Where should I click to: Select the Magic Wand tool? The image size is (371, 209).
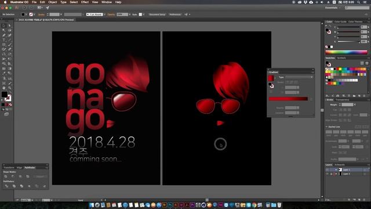point(4,30)
